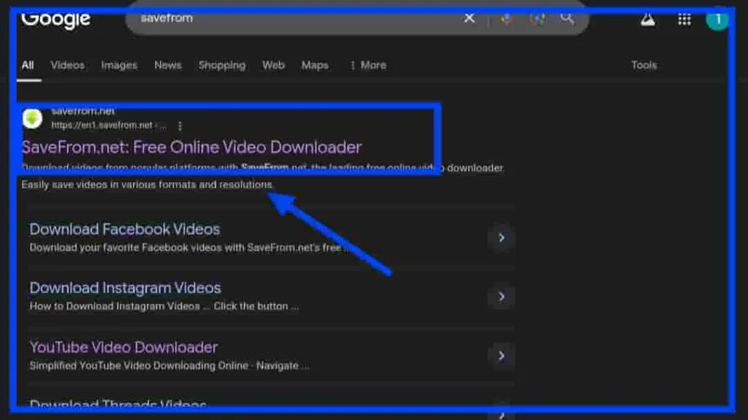Clear the search box with the X

click(x=470, y=18)
